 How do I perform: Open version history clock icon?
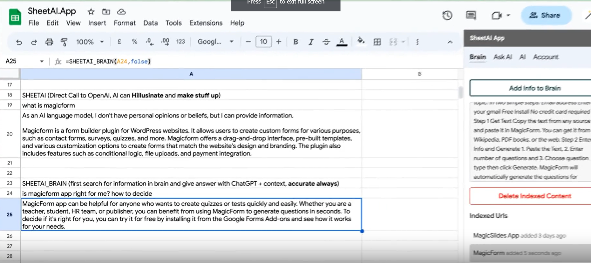click(447, 15)
